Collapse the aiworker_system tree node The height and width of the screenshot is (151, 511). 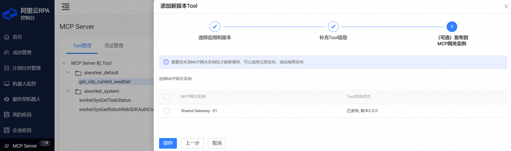pyautogui.click(x=68, y=91)
